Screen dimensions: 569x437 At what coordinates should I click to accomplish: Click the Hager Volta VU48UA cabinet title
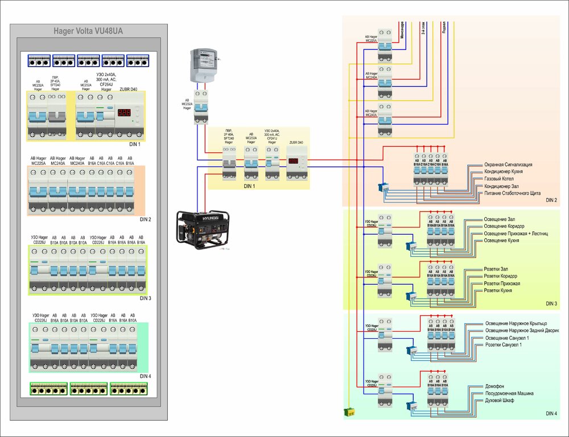tap(88, 31)
